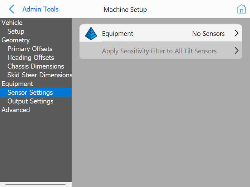Open Chassis Dimensions page
This screenshot has height=187, width=250.
[x=36, y=66]
